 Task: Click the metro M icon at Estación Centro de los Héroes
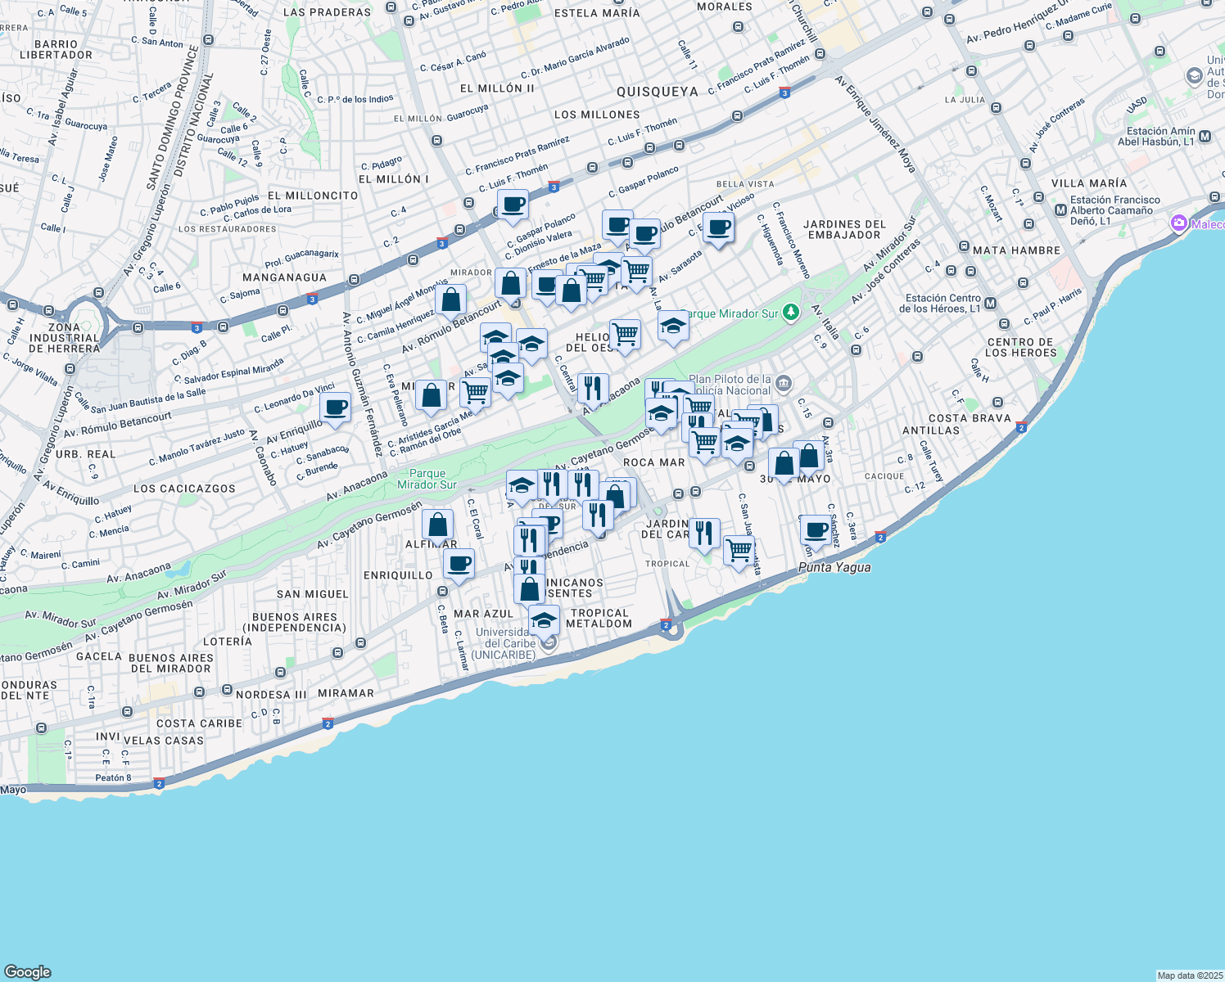[991, 304]
